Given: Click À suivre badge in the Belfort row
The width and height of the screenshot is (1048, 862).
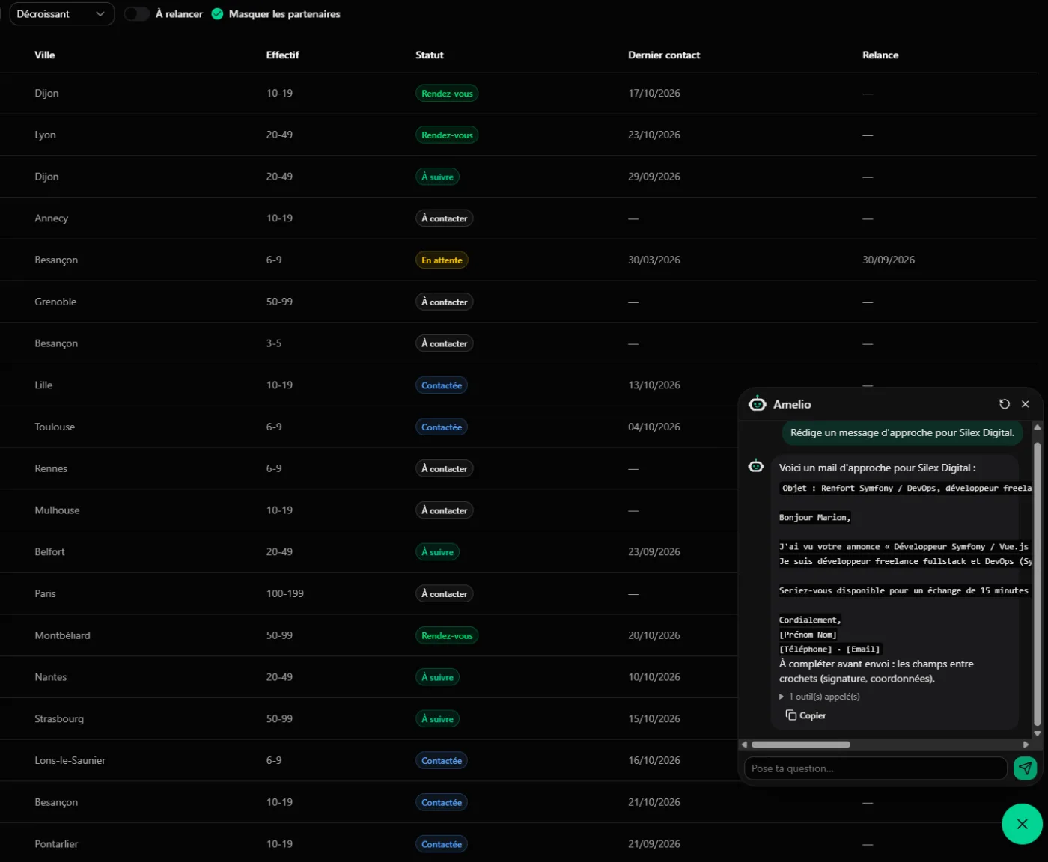Looking at the screenshot, I should click(x=437, y=552).
